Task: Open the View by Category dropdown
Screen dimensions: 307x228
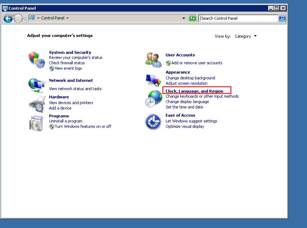Action: (x=246, y=36)
